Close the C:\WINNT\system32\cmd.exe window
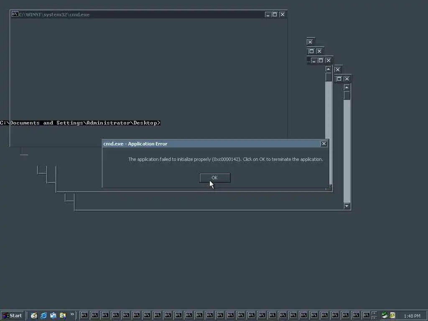The image size is (428, 321). click(x=282, y=15)
